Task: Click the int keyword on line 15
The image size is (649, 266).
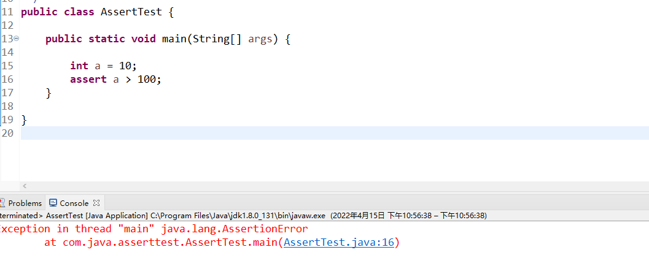Action: [x=79, y=66]
